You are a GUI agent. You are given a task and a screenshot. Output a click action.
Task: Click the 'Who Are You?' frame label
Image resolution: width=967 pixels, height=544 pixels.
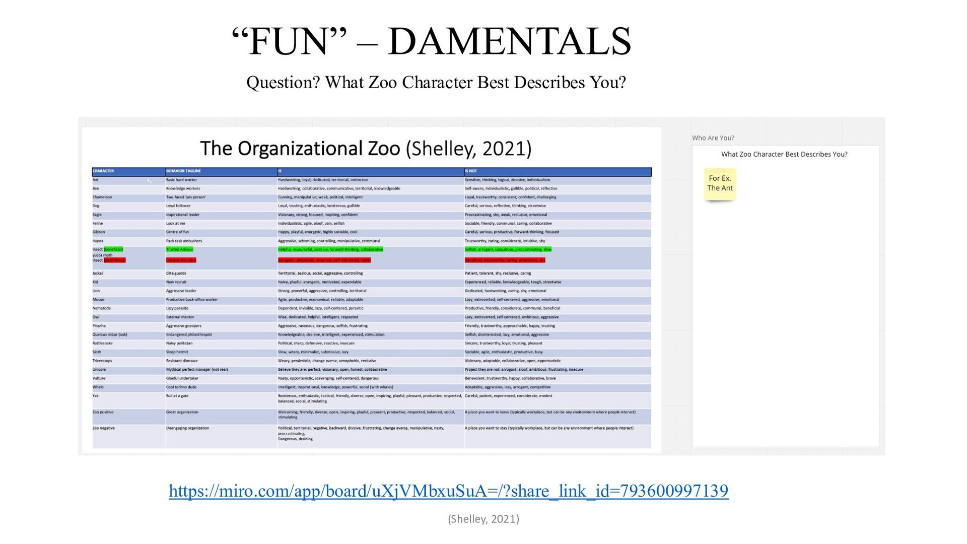tap(713, 138)
